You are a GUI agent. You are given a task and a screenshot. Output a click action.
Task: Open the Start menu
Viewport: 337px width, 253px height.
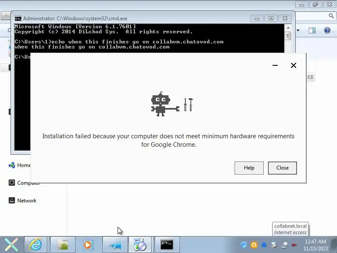pos(11,245)
